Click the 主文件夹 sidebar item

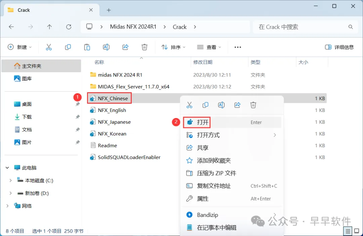[41, 66]
